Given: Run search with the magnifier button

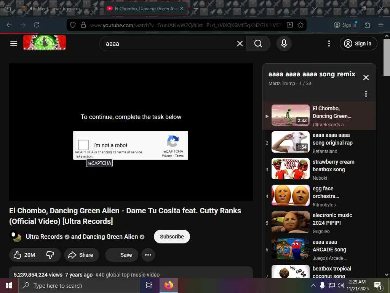Looking at the screenshot, I should (258, 43).
